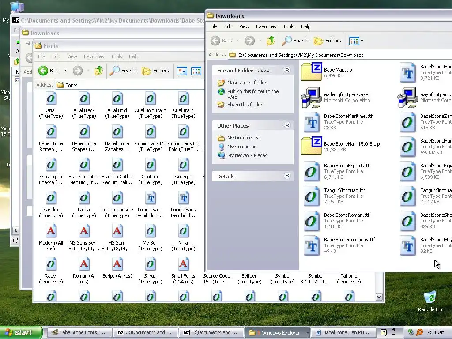Click Up folder icon in Downloads toolbar
The height and width of the screenshot is (339, 452).
271,41
